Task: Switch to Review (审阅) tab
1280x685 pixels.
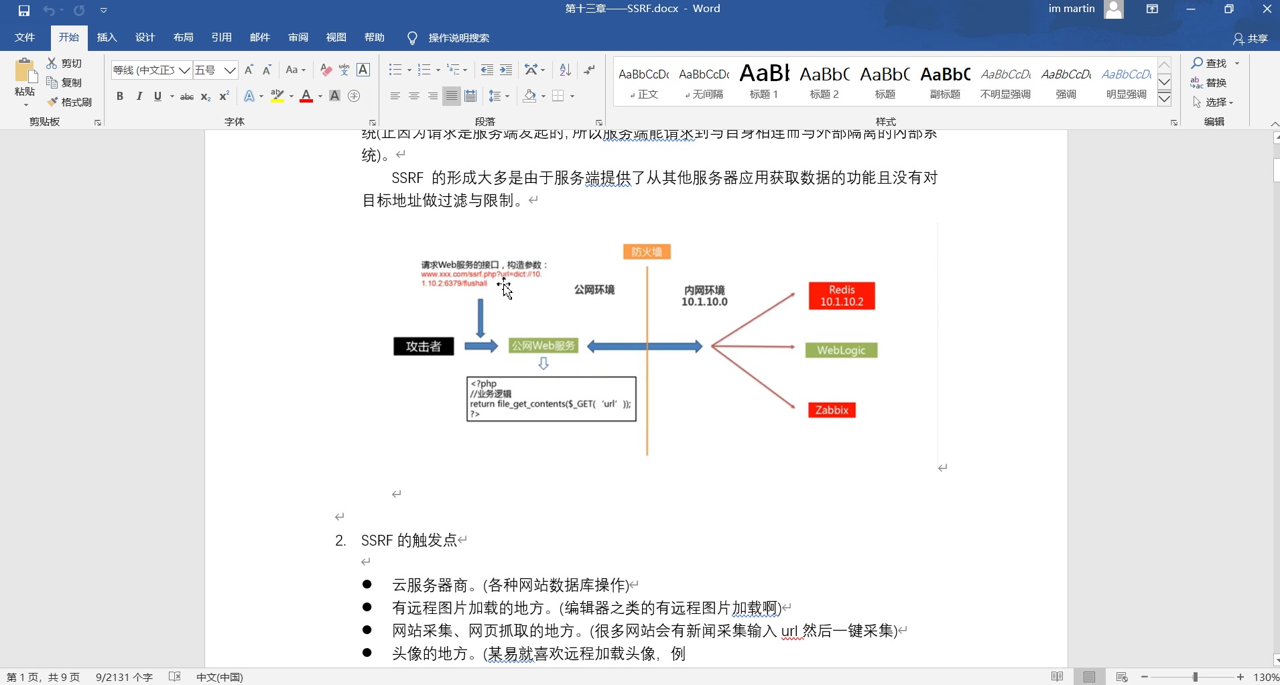Action: (298, 38)
